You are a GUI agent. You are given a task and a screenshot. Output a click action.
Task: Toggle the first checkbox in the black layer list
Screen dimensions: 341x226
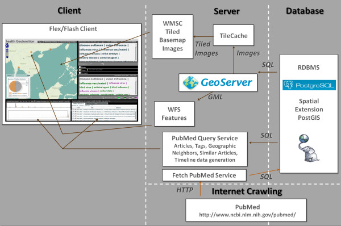80,67
